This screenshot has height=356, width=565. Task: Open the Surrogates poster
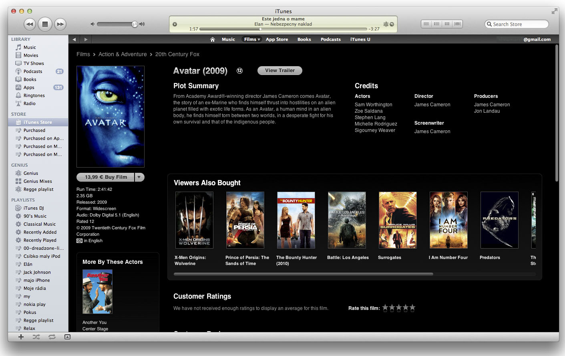click(398, 220)
